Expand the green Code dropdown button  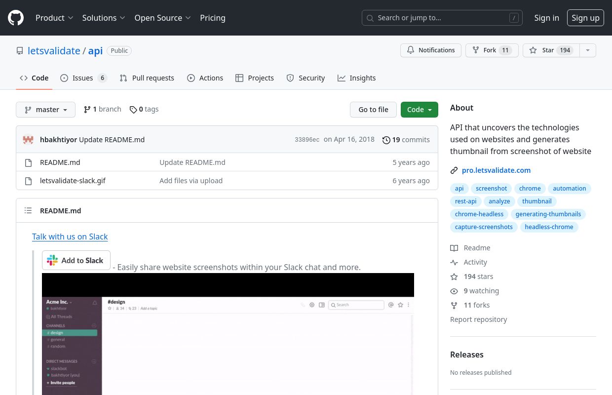[420, 110]
